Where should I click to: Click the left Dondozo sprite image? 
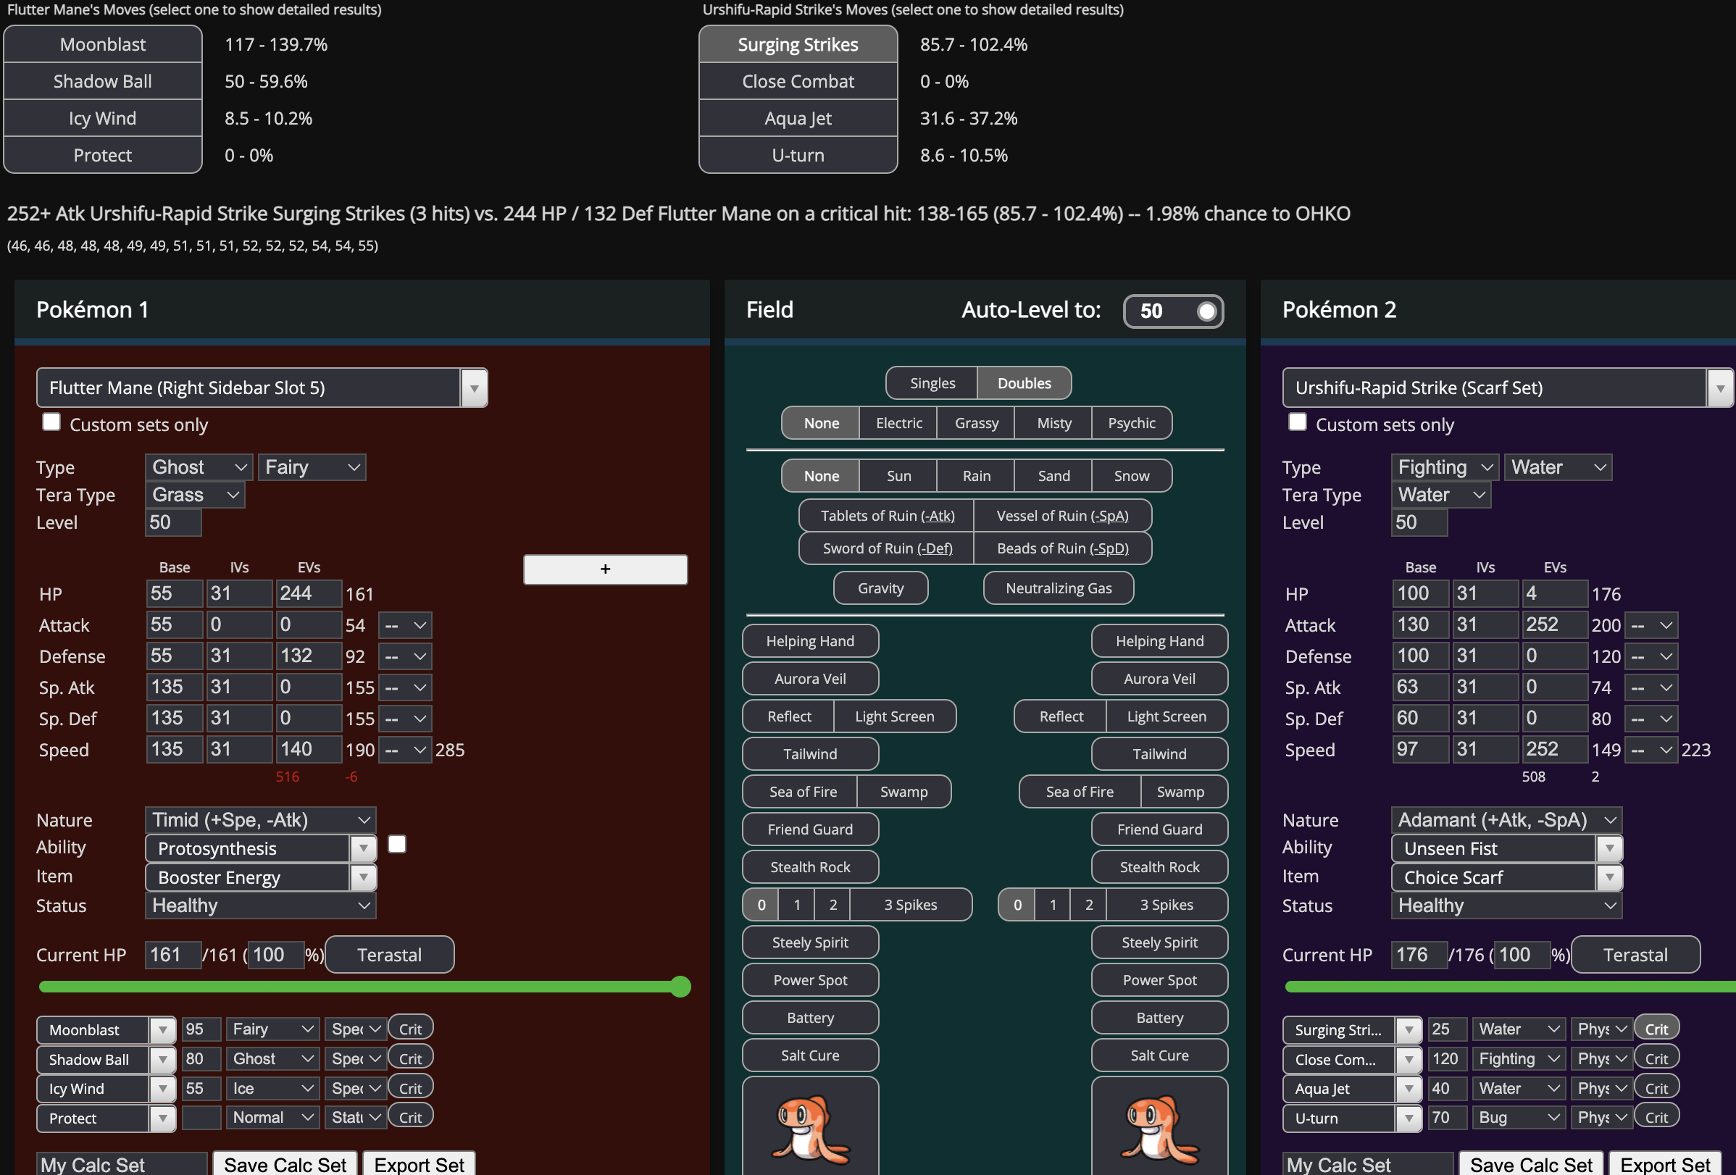[x=810, y=1128]
